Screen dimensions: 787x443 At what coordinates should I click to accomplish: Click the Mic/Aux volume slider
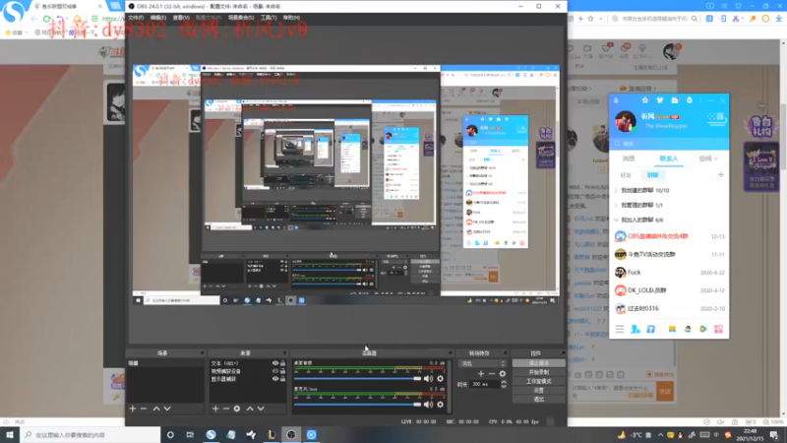(x=357, y=405)
